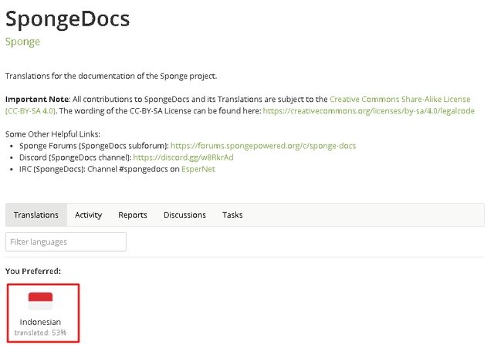Click the Indonesian flag icon
This screenshot has width=494, height=345.
[40, 301]
